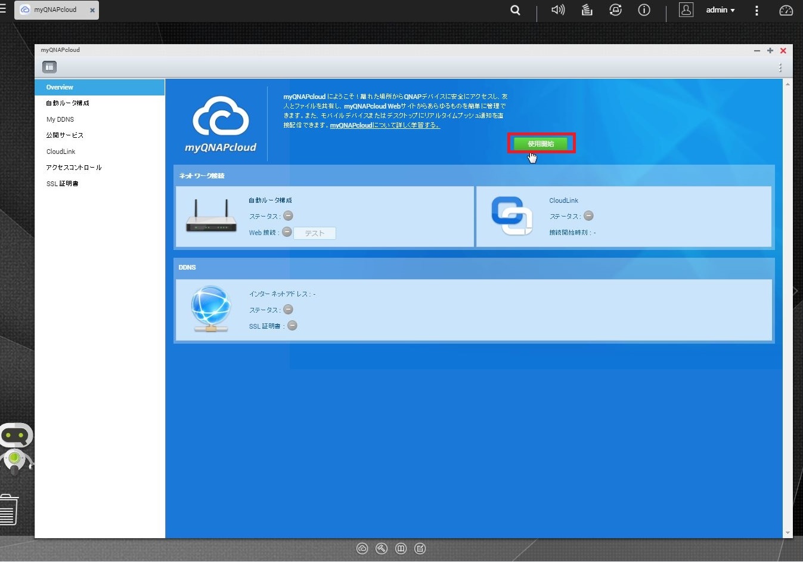Open the top bar more options menu
This screenshot has width=803, height=562.
point(757,10)
